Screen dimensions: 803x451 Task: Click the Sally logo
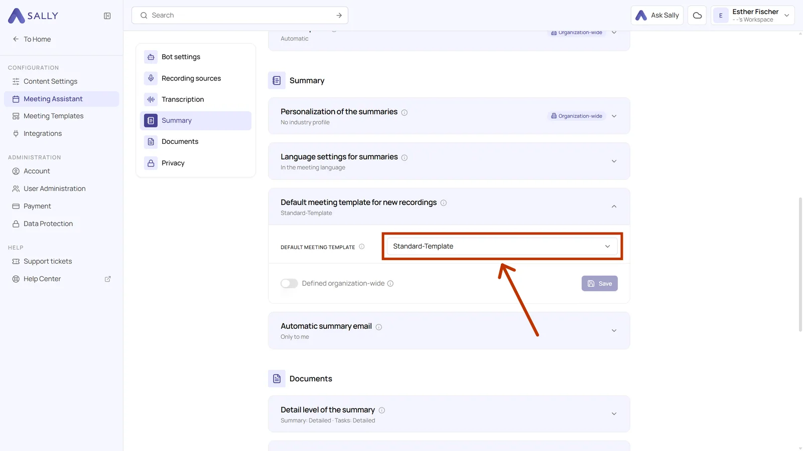(33, 16)
